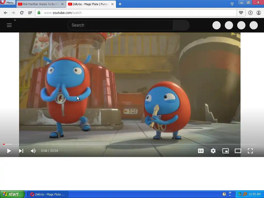Click third round placeholder button in YouTube header
Viewport: 264px width, 198px height.
(x=241, y=25)
